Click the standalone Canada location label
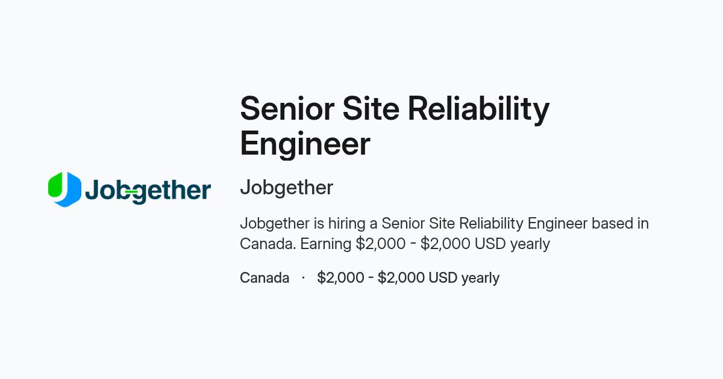The width and height of the screenshot is (723, 379). point(264,278)
